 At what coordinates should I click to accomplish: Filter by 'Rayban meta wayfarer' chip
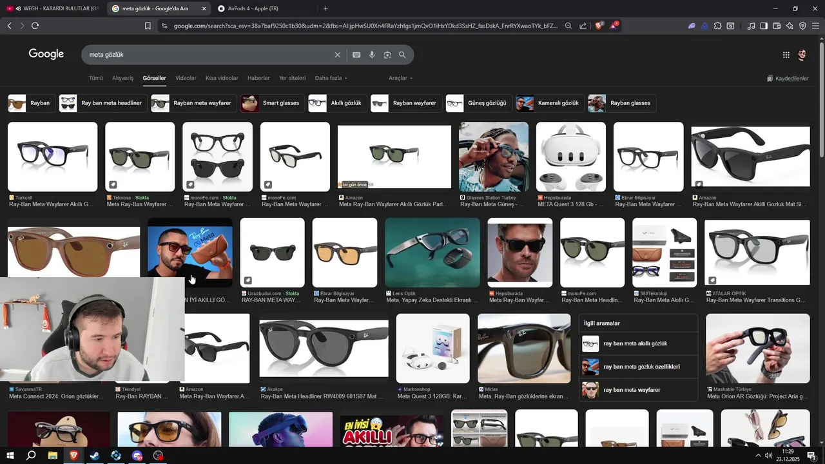click(x=193, y=103)
